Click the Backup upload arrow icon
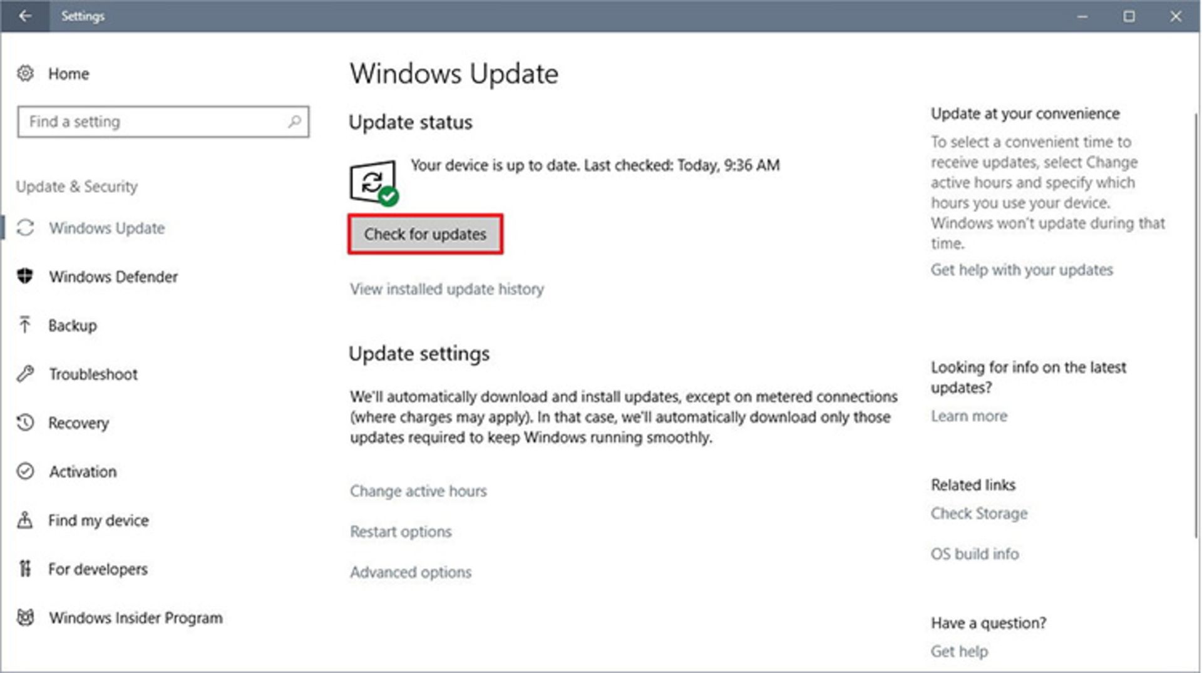The width and height of the screenshot is (1202, 673). pos(25,325)
